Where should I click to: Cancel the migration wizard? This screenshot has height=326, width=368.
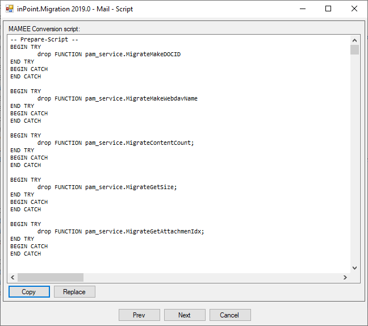point(230,315)
